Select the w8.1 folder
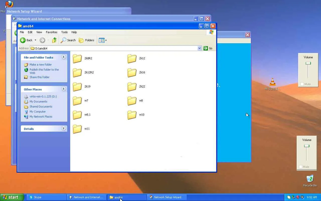The height and width of the screenshot is (201, 321). point(77,115)
